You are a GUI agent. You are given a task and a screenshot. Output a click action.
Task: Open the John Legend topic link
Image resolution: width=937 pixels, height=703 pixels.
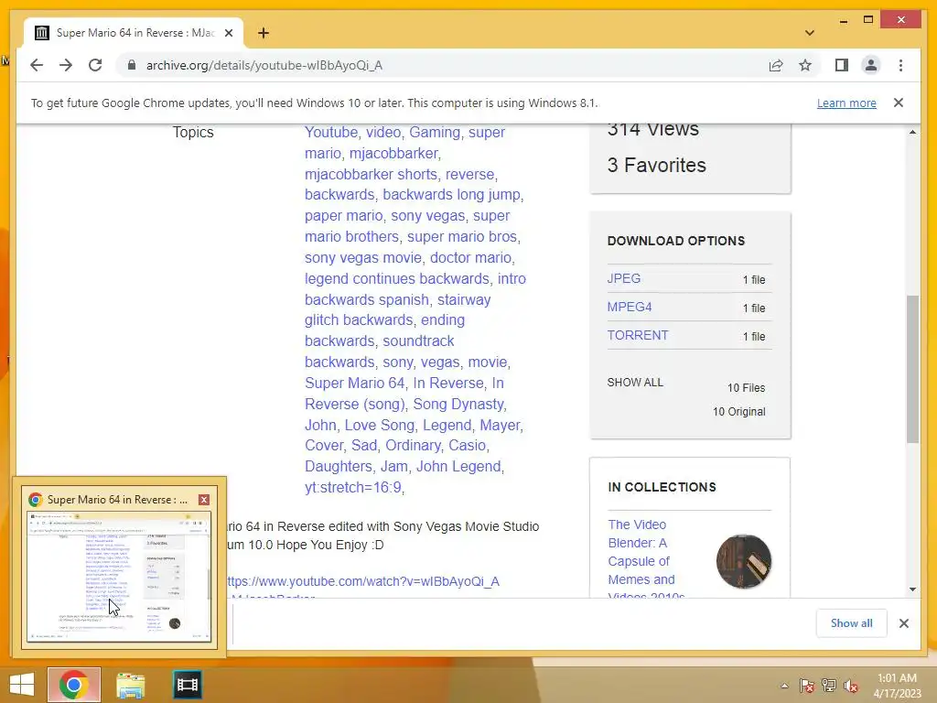pos(458,466)
